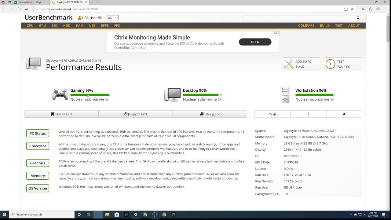Go to the browser home icon
The width and height of the screenshot is (391, 220).
pos(27,9)
